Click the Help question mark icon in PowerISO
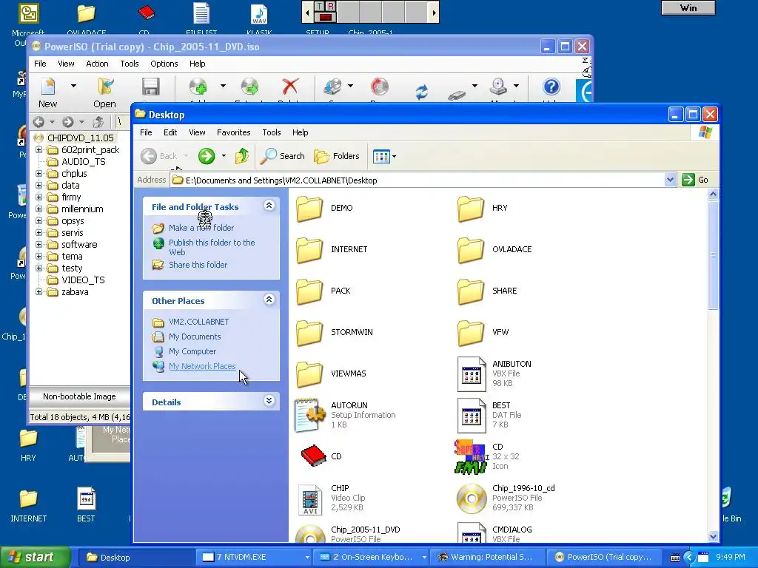Screen dimensions: 758x568 point(551,87)
